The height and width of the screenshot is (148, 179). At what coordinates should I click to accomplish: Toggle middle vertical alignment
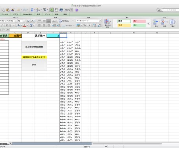(x=44, y=21)
